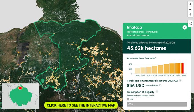Select the 2021 bar in area chart

click(155, 70)
